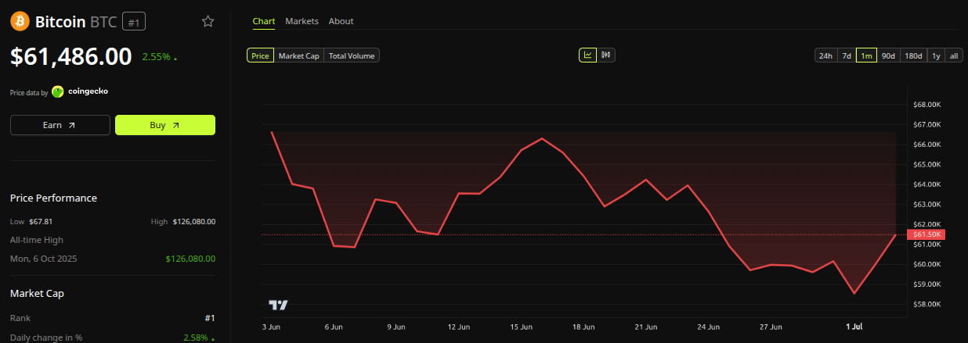Open the Chart tab
This screenshot has height=343, width=968.
point(264,21)
